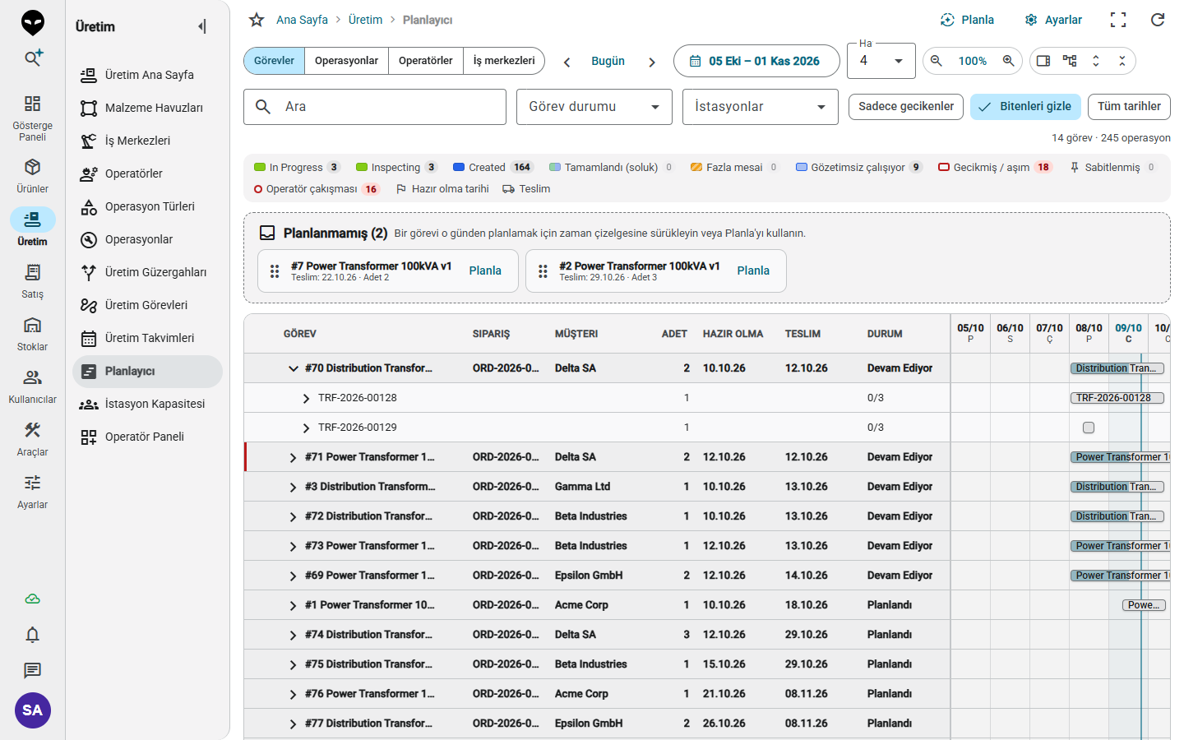
Task: Refresh the planner view
Action: click(x=1158, y=20)
